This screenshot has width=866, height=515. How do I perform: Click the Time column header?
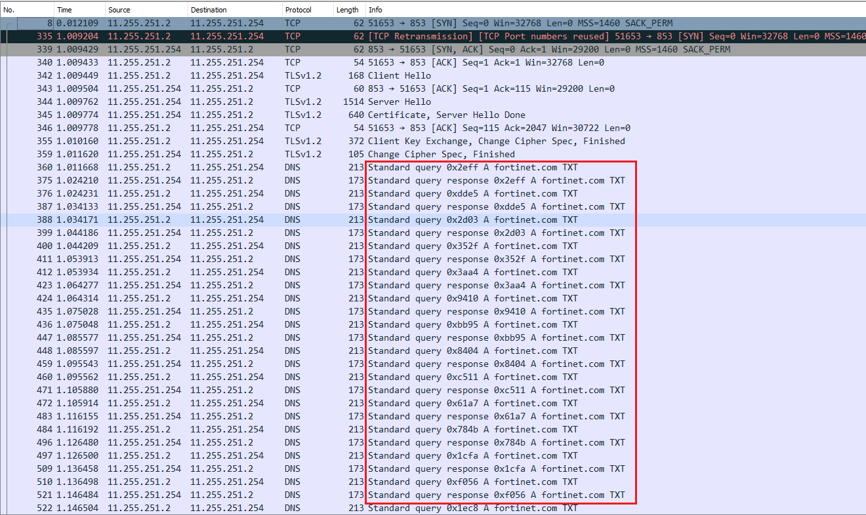[79, 10]
